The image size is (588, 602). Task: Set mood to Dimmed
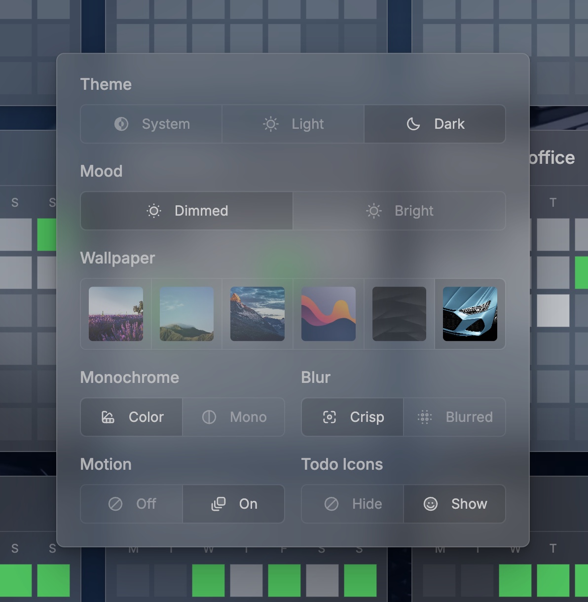point(187,211)
